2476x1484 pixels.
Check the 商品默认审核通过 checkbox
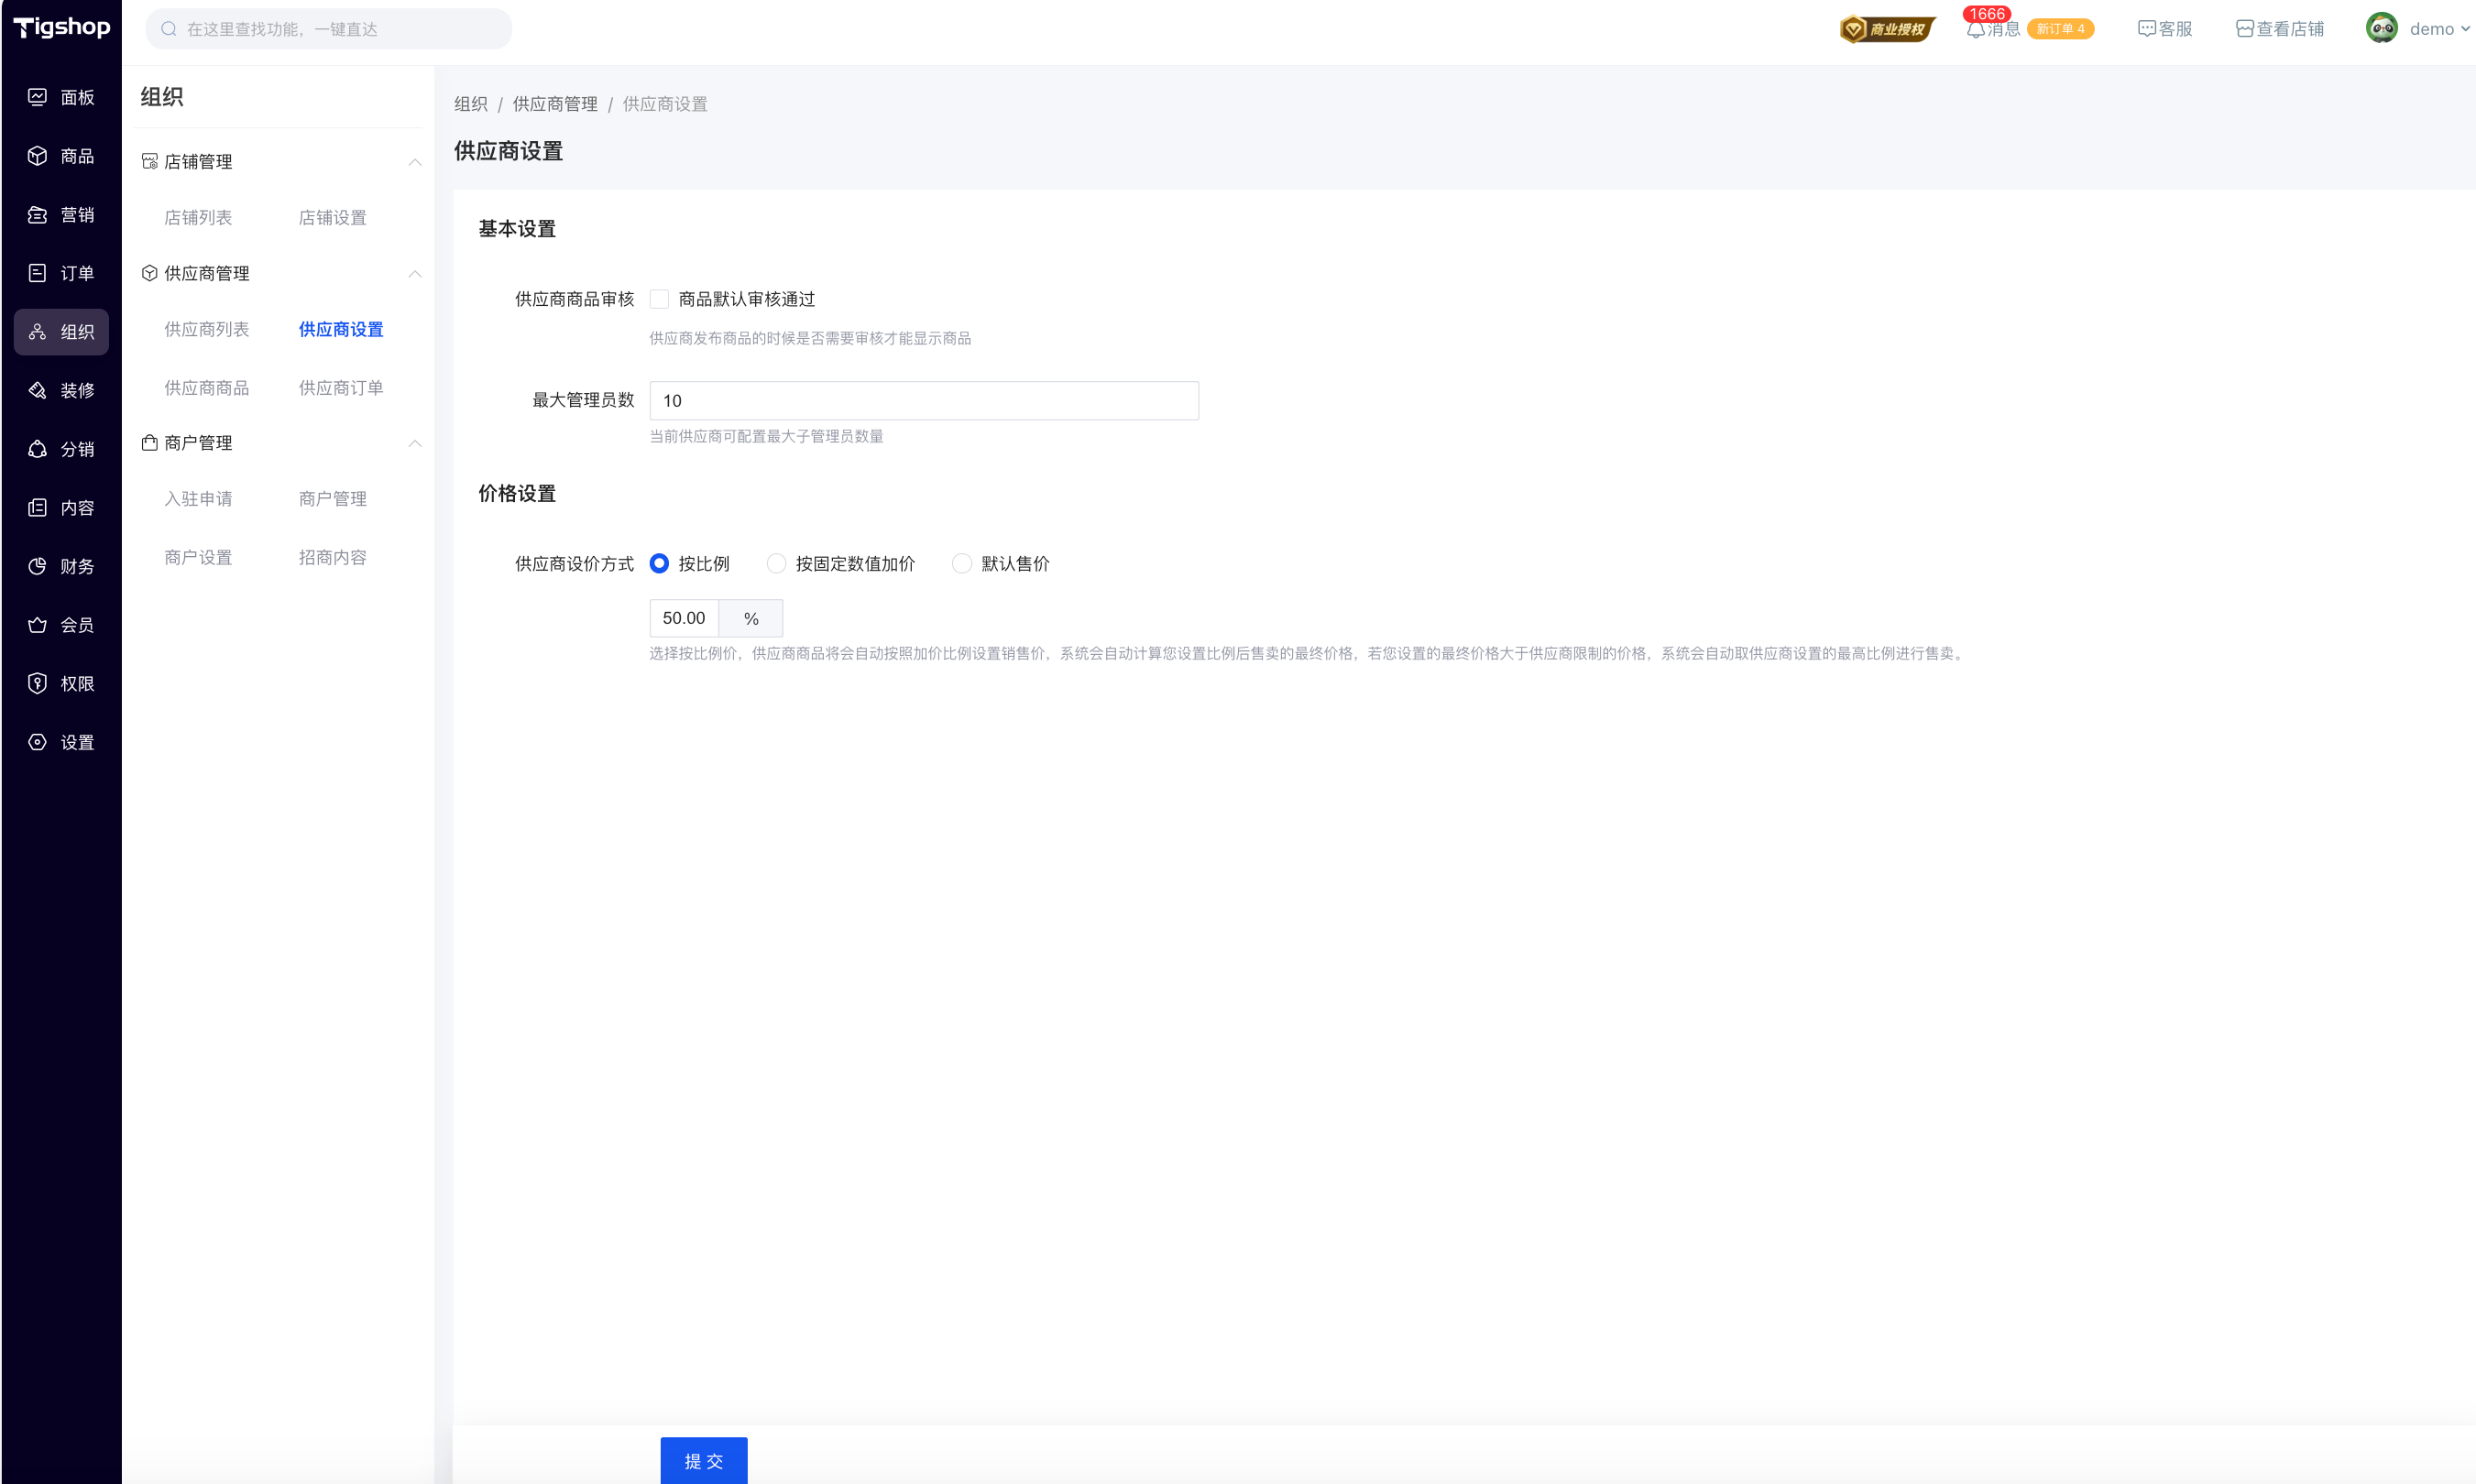pos(659,299)
